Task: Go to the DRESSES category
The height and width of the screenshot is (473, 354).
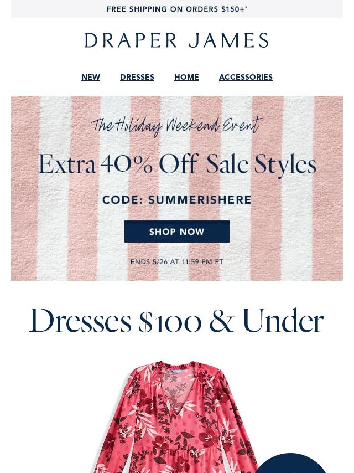Action: [x=137, y=77]
